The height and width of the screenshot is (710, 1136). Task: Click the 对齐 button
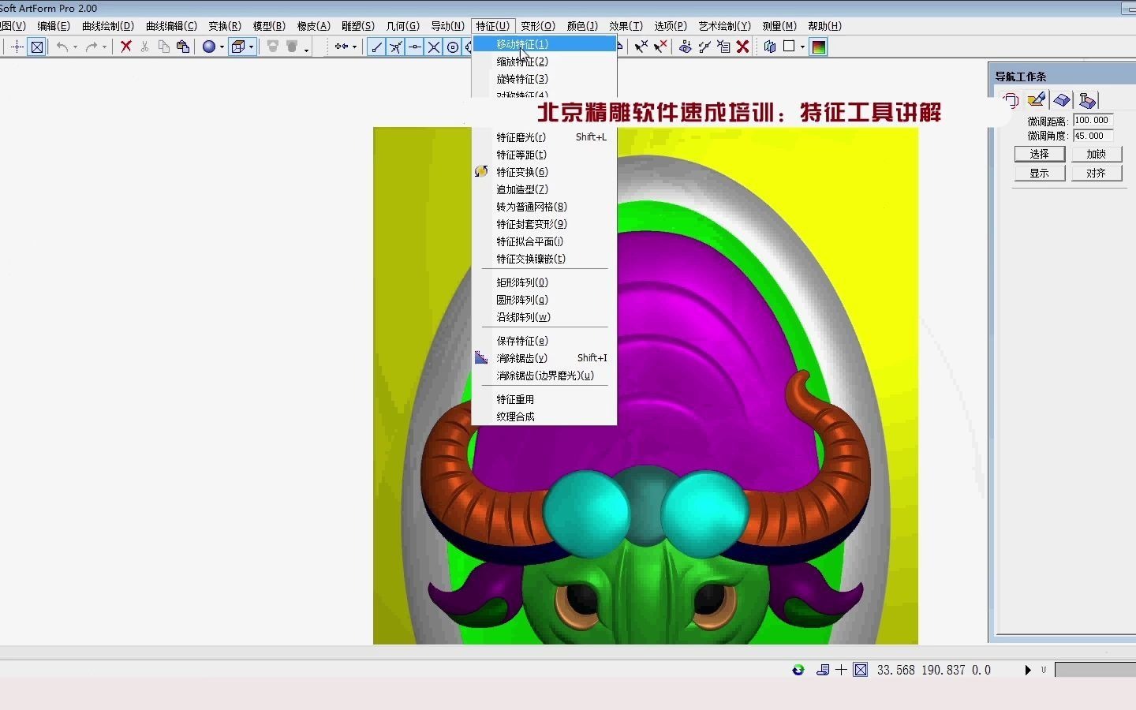(1097, 173)
